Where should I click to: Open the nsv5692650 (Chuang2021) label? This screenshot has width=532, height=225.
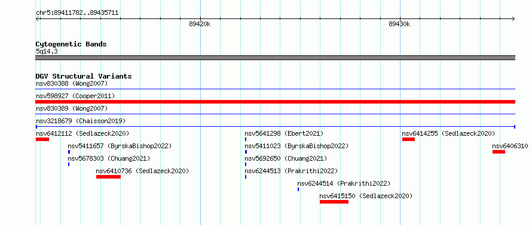tap(286, 158)
